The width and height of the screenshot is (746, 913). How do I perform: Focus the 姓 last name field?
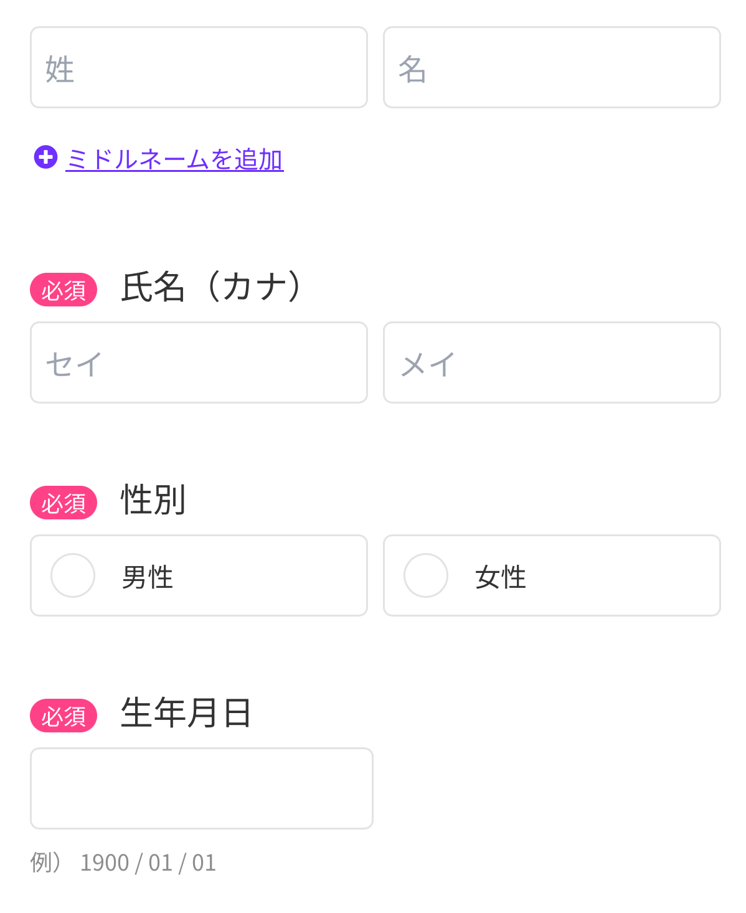pos(199,67)
